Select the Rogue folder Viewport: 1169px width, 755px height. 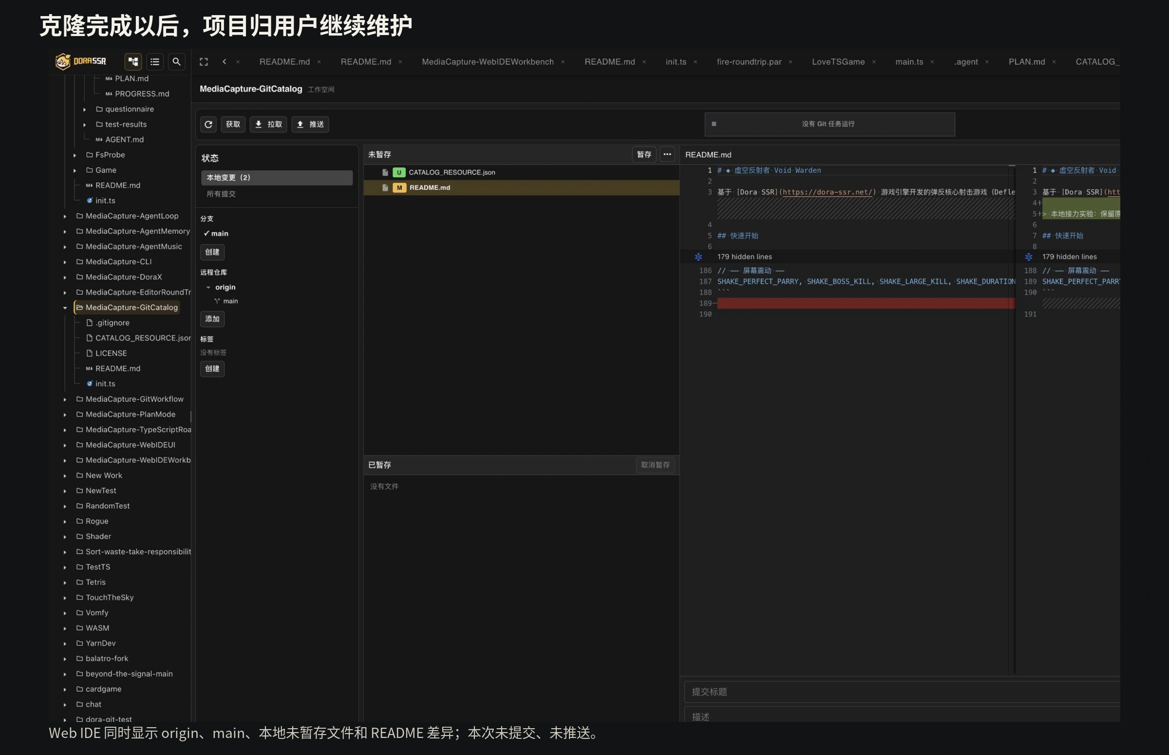[x=92, y=521]
